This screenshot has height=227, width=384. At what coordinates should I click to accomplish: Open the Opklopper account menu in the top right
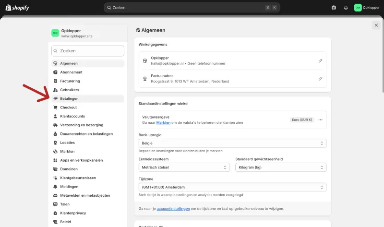367,8
